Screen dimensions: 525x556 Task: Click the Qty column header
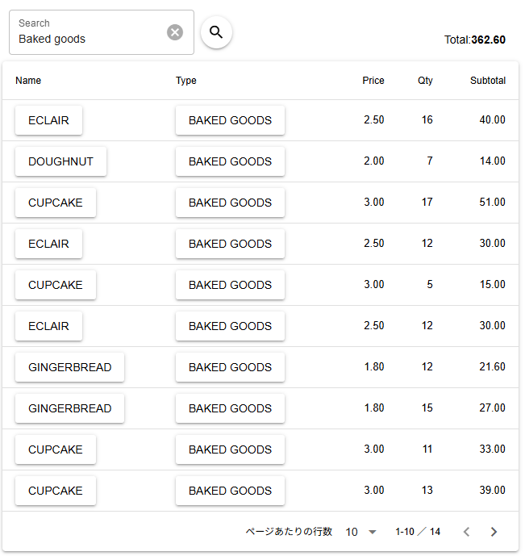point(425,81)
